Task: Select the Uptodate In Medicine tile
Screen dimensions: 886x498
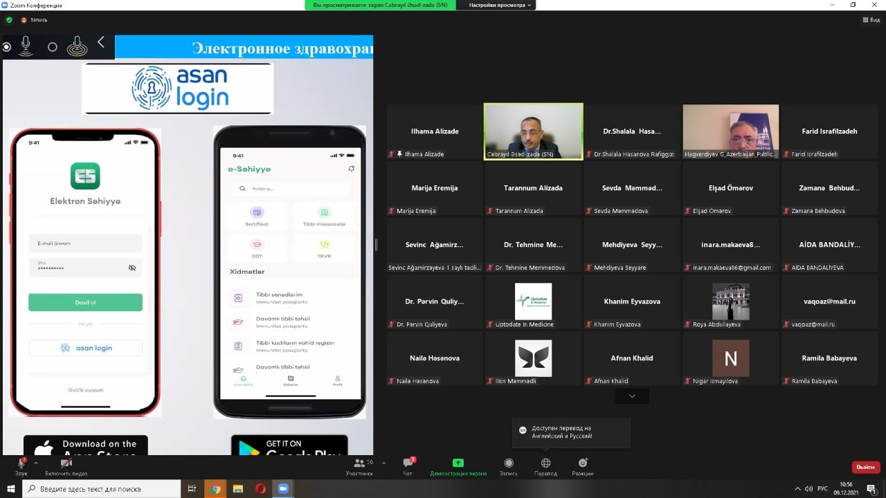Action: (533, 302)
